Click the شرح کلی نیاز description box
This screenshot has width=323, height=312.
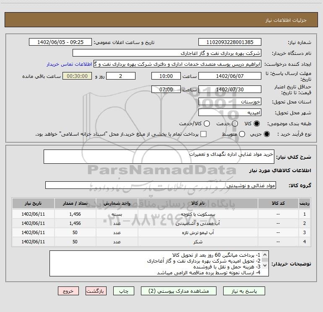tap(159, 157)
